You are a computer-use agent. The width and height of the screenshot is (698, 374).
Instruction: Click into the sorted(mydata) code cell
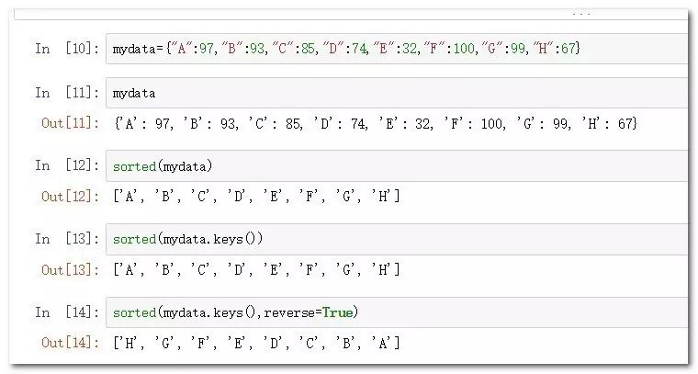pos(395,166)
